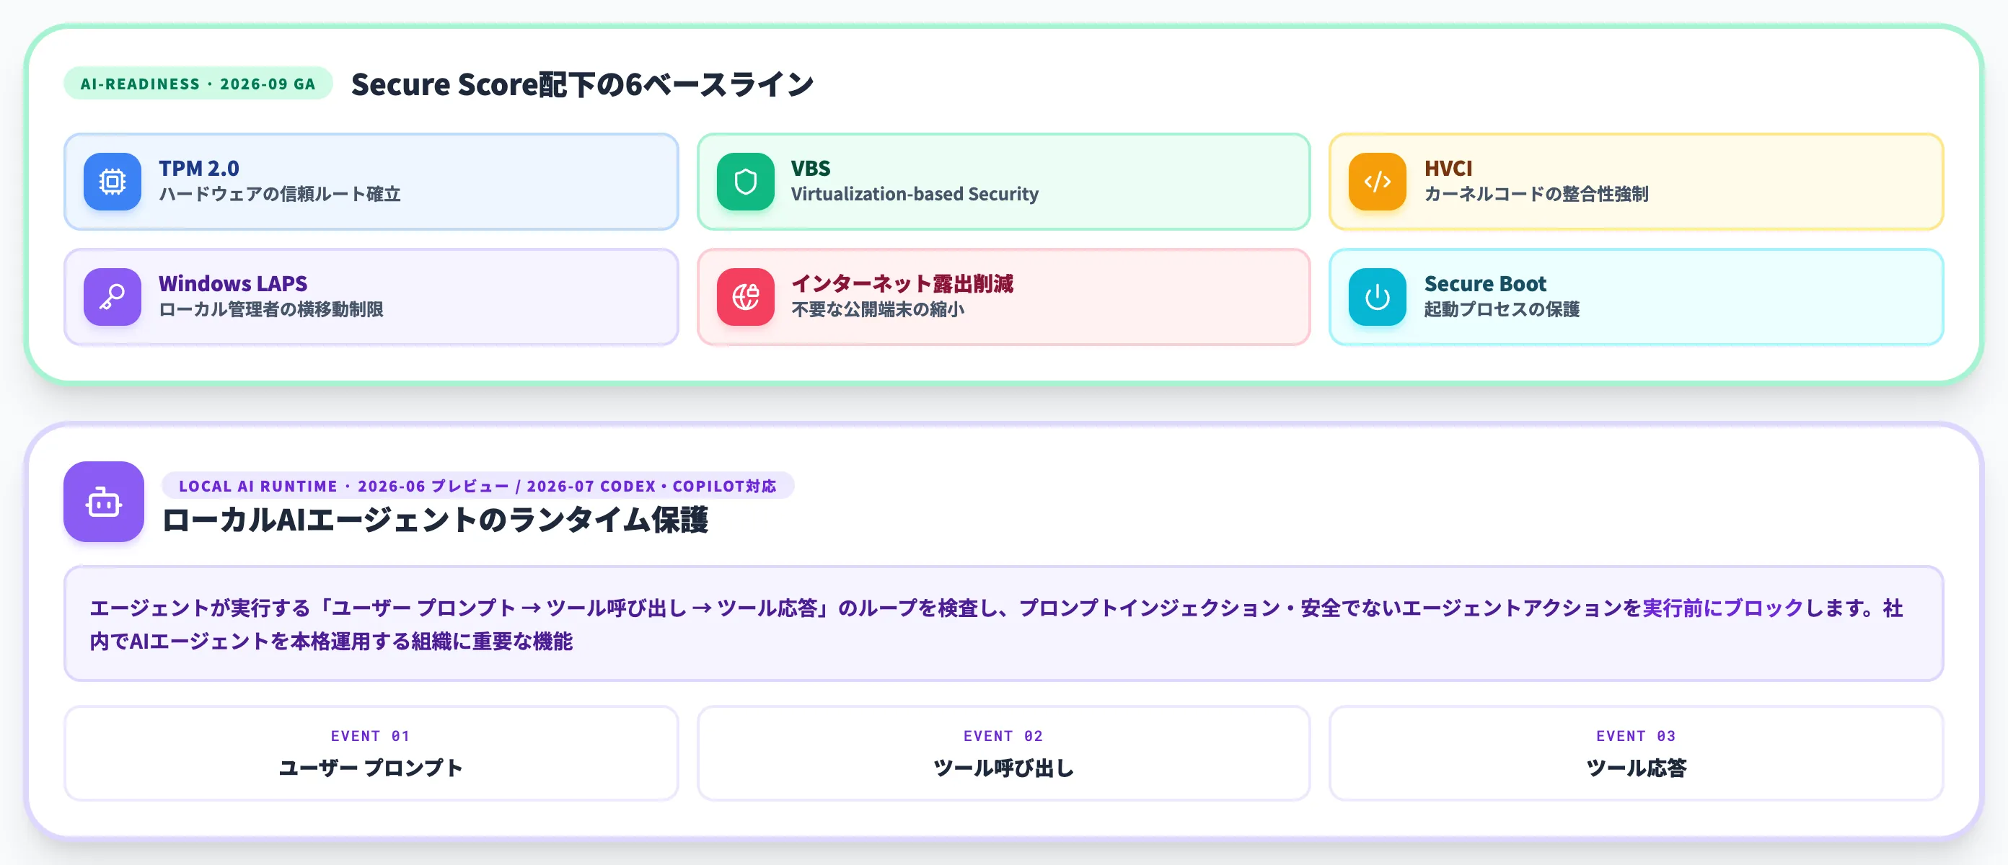Click the heading Secure Score配下の6ベースライン
Screen dimensions: 2008x865
tap(582, 84)
